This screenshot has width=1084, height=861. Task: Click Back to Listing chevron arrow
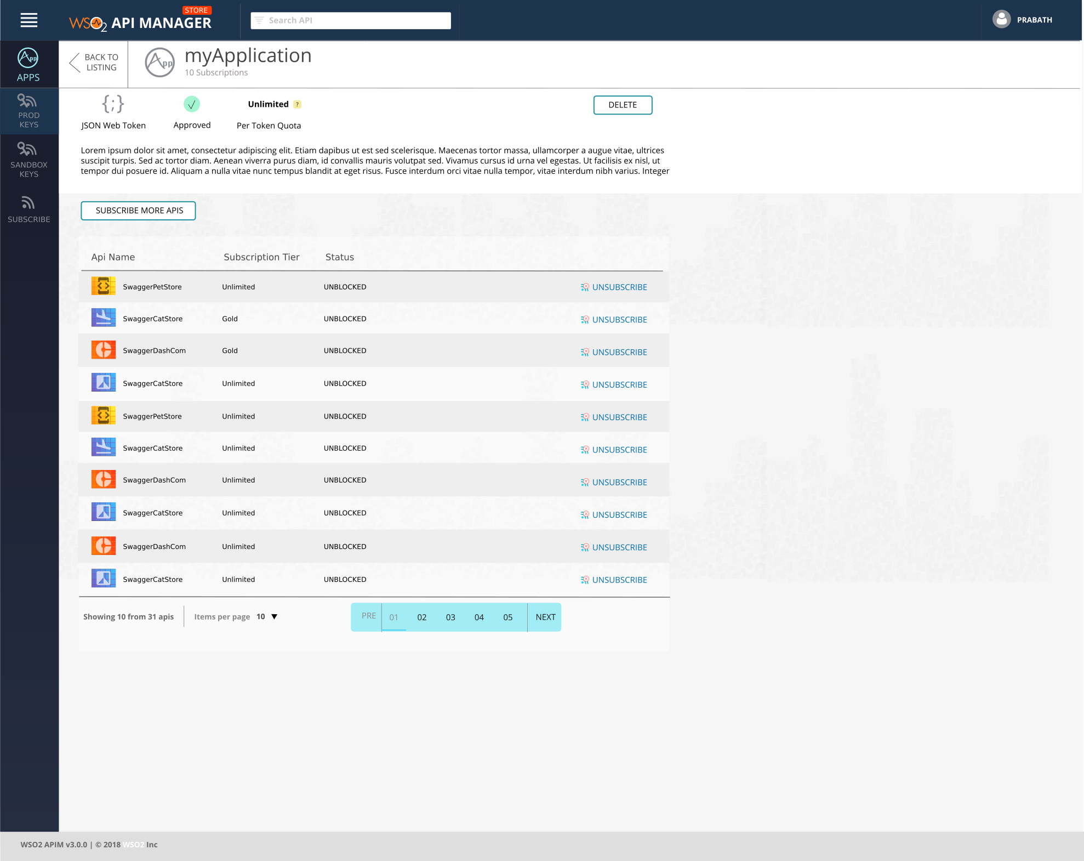[x=75, y=62]
